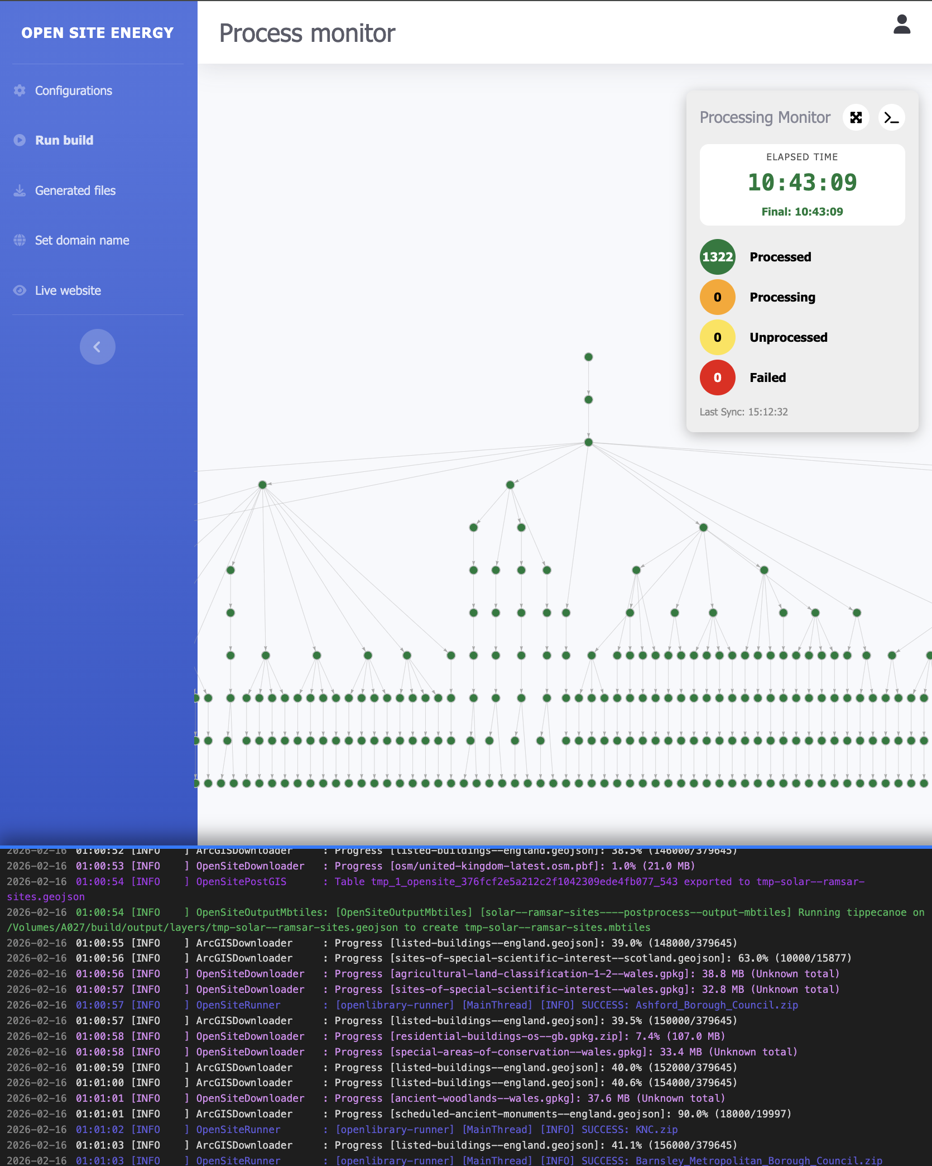Select Run build in the sidebar
The width and height of the screenshot is (932, 1166).
tap(64, 140)
